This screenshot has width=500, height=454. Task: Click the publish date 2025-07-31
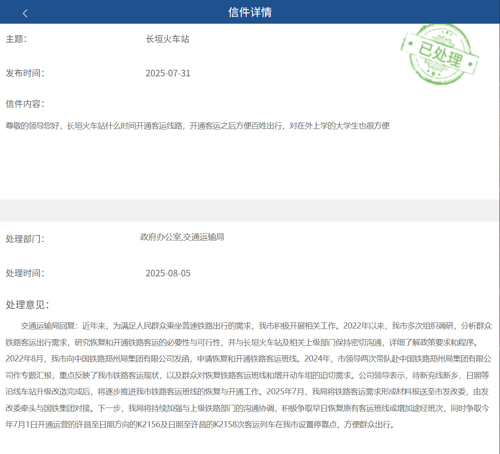point(168,73)
